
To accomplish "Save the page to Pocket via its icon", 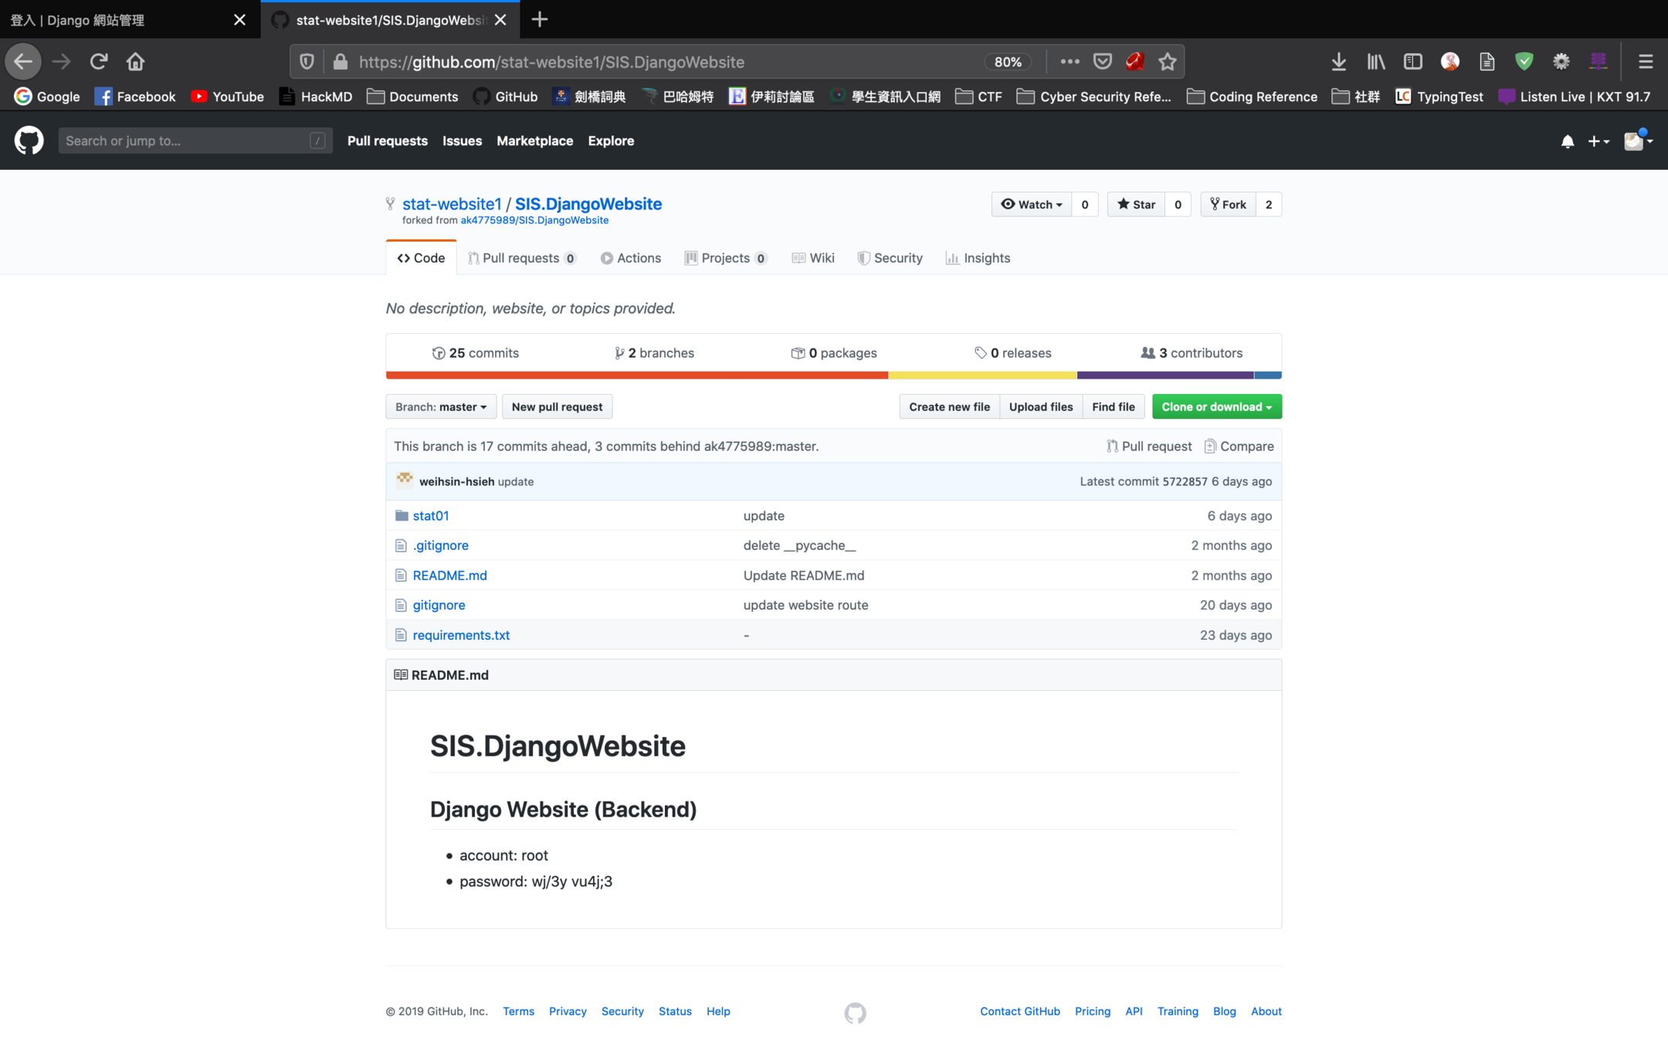I will coord(1102,62).
